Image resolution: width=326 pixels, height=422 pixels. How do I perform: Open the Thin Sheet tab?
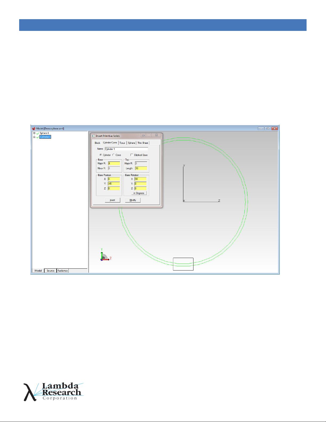143,143
